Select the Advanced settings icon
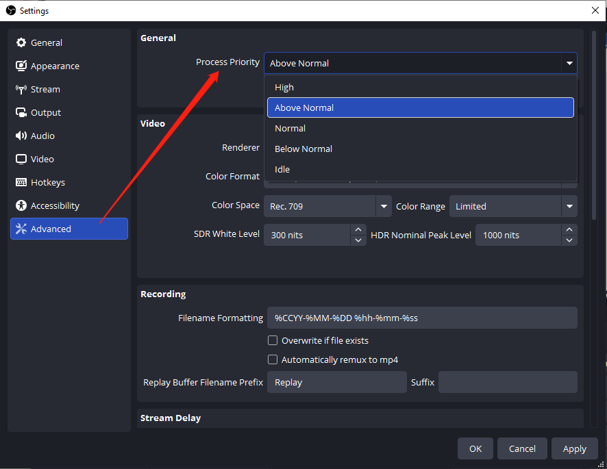 49,229
